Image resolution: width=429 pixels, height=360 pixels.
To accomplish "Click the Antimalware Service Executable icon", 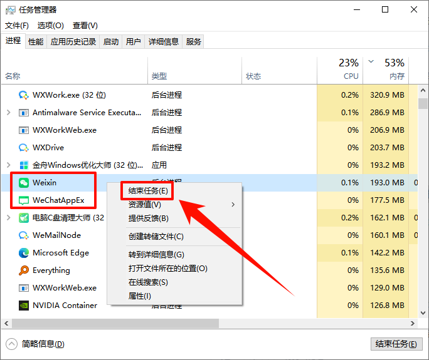I will (x=24, y=113).
